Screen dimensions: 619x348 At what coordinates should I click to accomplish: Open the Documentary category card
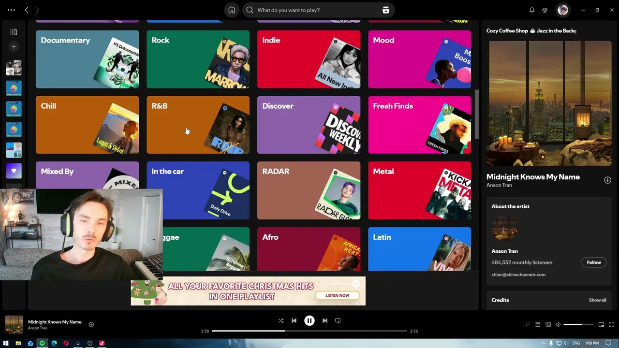(87, 59)
